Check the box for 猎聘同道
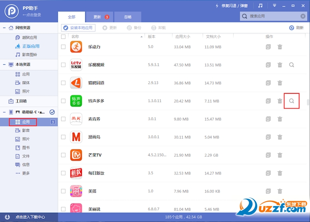Image resolution: width=310 pixels, height=222 pixels. 63,83
